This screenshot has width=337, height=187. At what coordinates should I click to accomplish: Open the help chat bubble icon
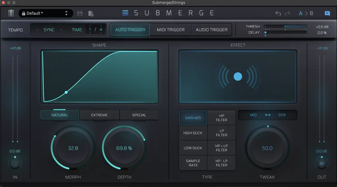coord(327,13)
